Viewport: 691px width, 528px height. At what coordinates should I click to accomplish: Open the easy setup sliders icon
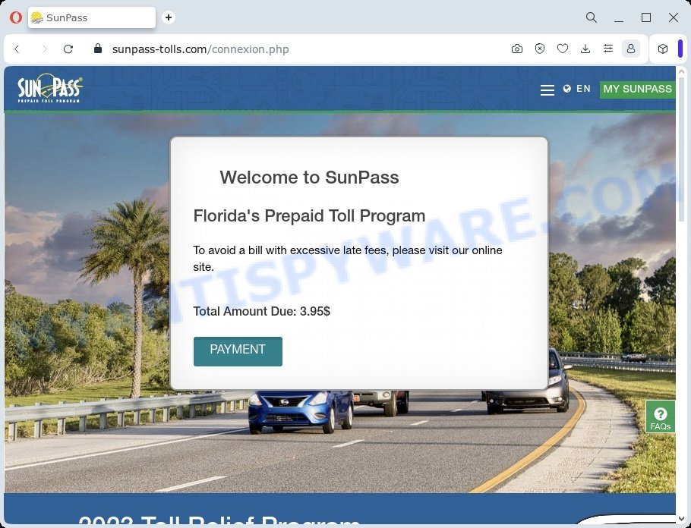point(608,49)
